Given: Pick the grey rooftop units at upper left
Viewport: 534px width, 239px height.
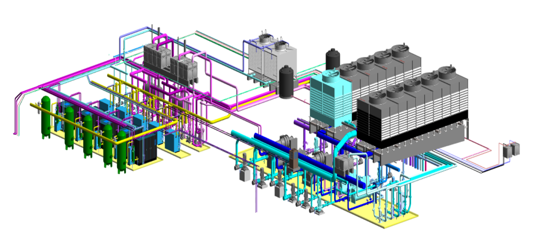Looking at the screenshot, I should click(x=171, y=62).
